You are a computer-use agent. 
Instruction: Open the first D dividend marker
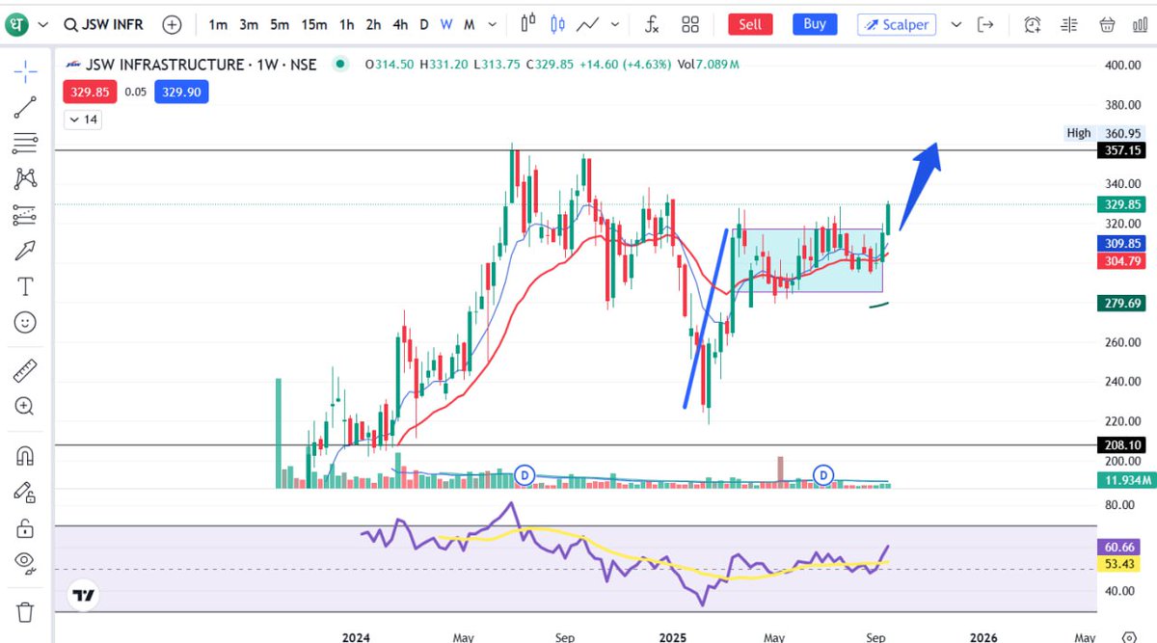[525, 474]
